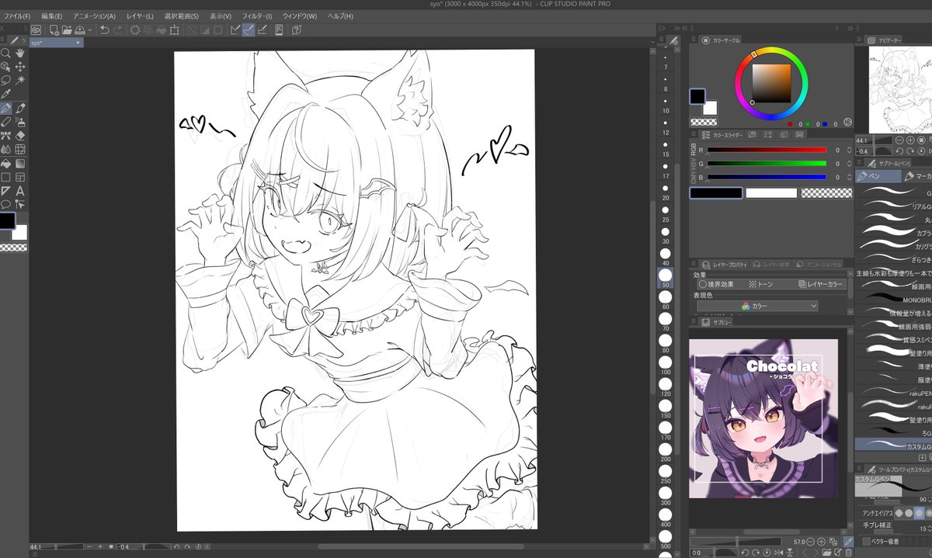Viewport: 932px width, 558px height.
Task: Select the Move layer tool
Action: [x=20, y=67]
